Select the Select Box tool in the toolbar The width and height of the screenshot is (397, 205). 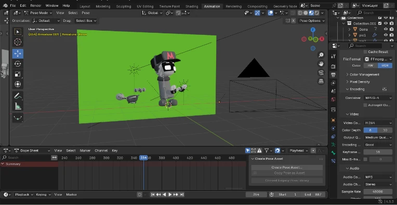click(x=18, y=32)
